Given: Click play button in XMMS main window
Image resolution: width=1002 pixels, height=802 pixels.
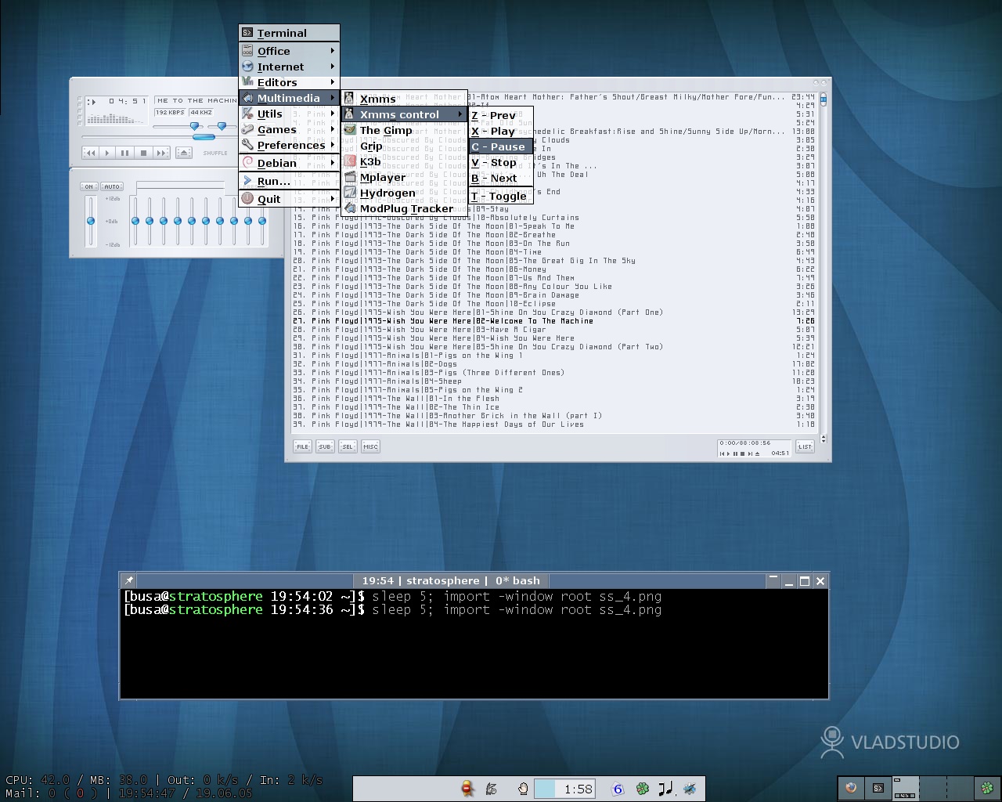Looking at the screenshot, I should click(107, 153).
